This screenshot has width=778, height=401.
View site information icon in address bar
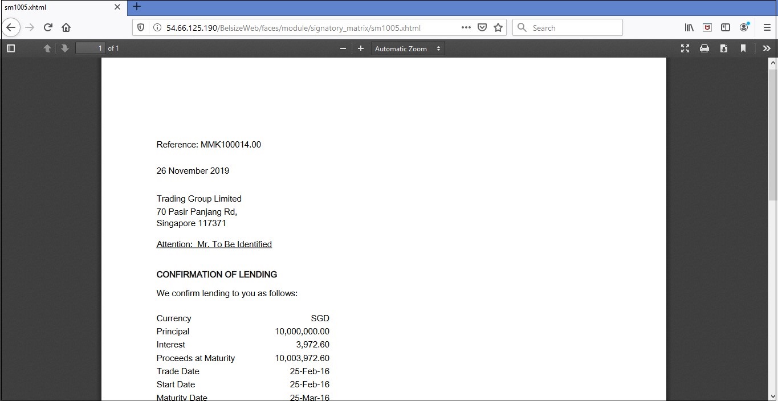tap(157, 27)
